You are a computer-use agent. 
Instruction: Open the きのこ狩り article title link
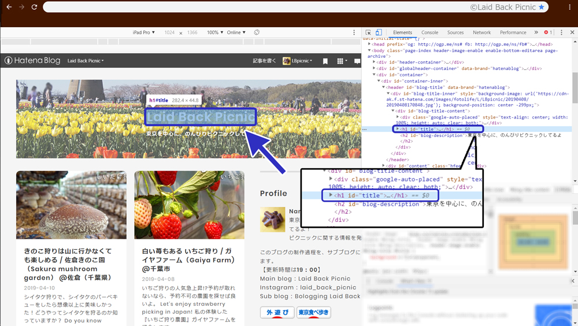point(68,264)
